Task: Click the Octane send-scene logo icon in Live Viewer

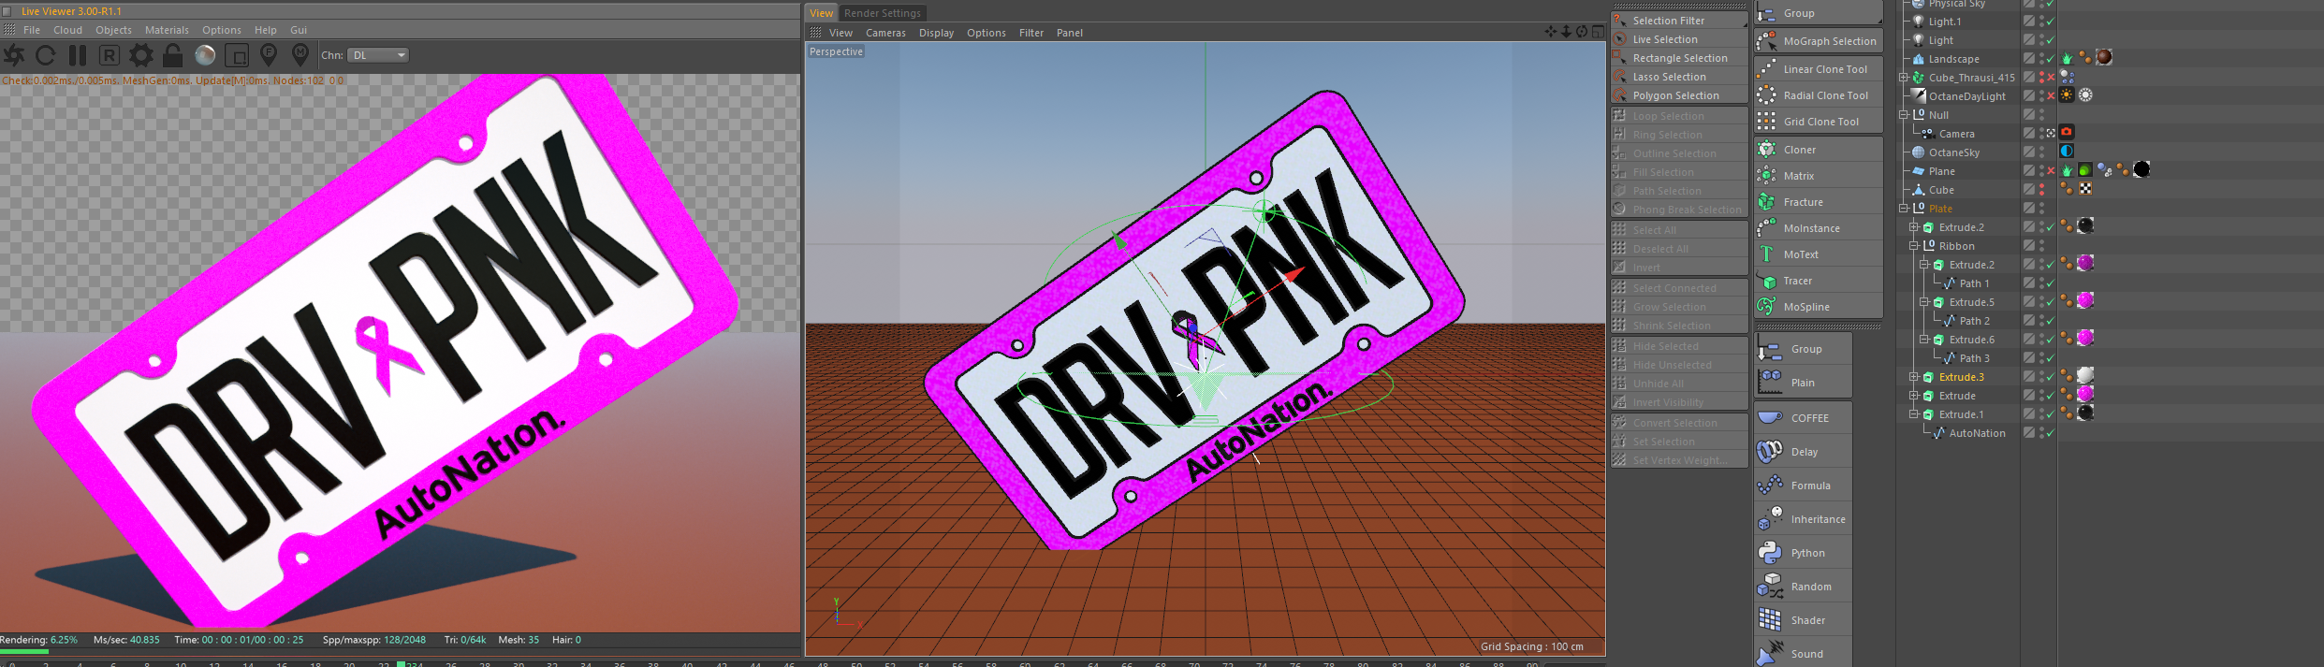Action: tap(14, 55)
